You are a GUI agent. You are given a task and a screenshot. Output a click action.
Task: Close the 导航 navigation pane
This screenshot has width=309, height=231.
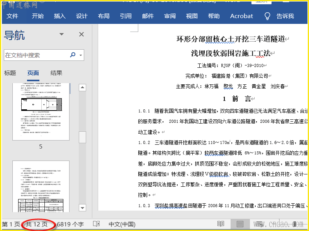[81, 34]
